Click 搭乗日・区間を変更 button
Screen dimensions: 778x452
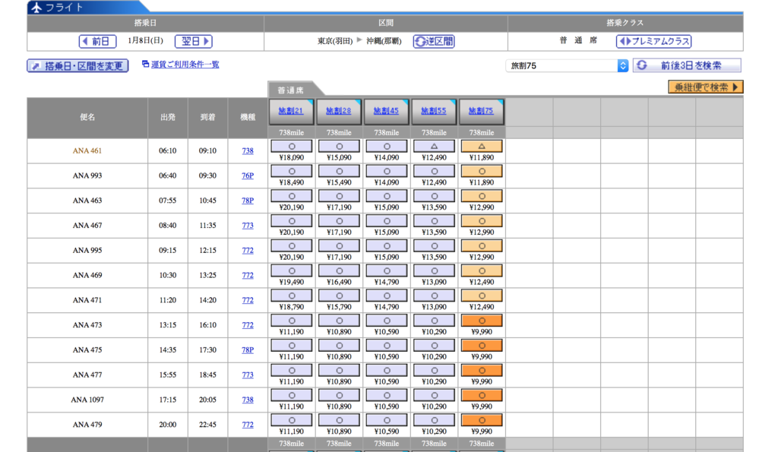(x=78, y=65)
